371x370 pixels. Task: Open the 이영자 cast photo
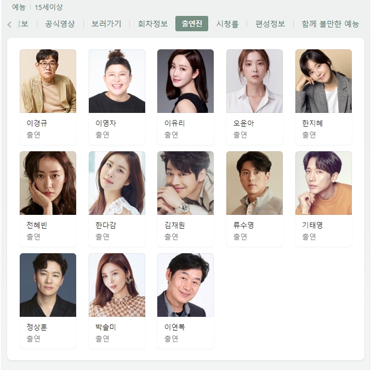[117, 81]
